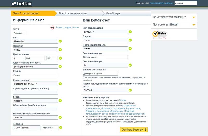Click green checkmark beside promo code ZSB501
208x136 pixels.
(130, 90)
